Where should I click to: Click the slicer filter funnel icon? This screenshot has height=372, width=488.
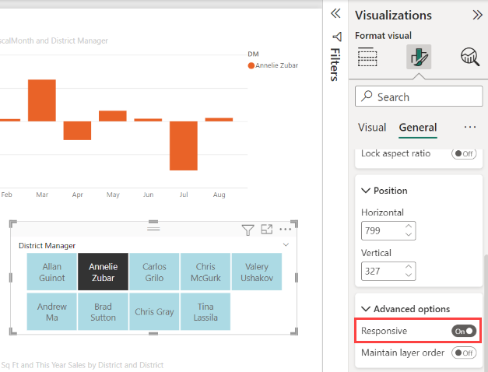(248, 230)
